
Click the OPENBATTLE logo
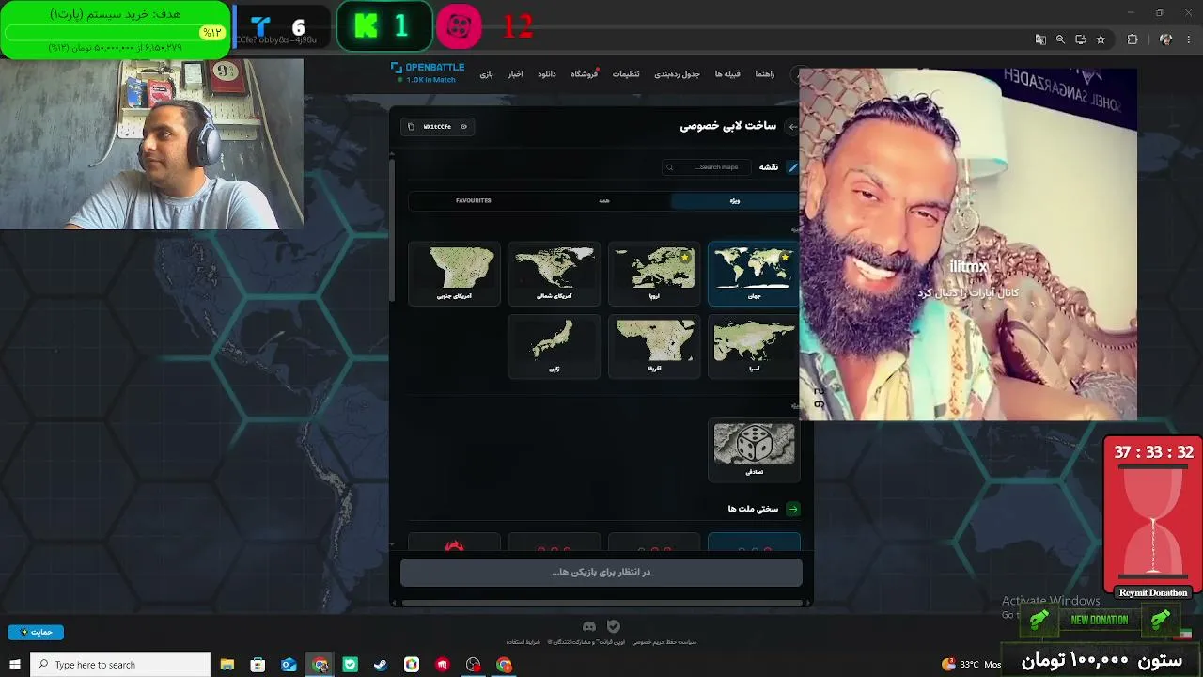(x=428, y=68)
